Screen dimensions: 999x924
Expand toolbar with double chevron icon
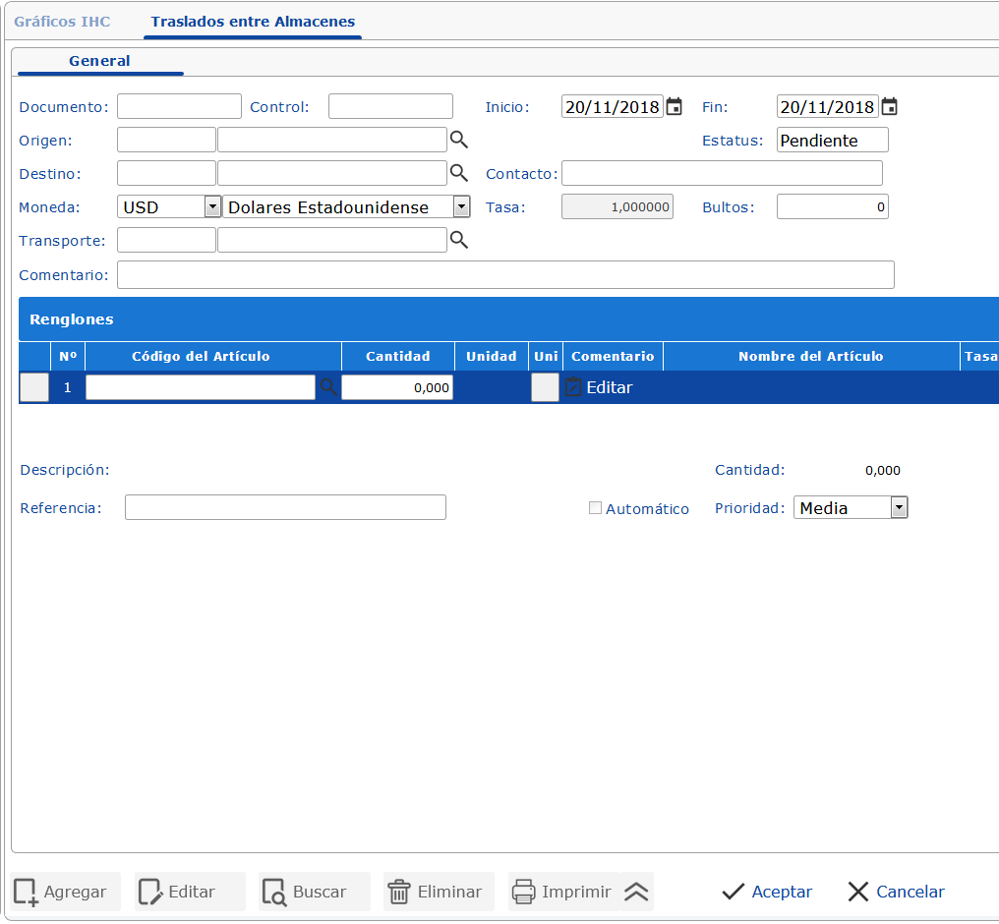pos(636,892)
